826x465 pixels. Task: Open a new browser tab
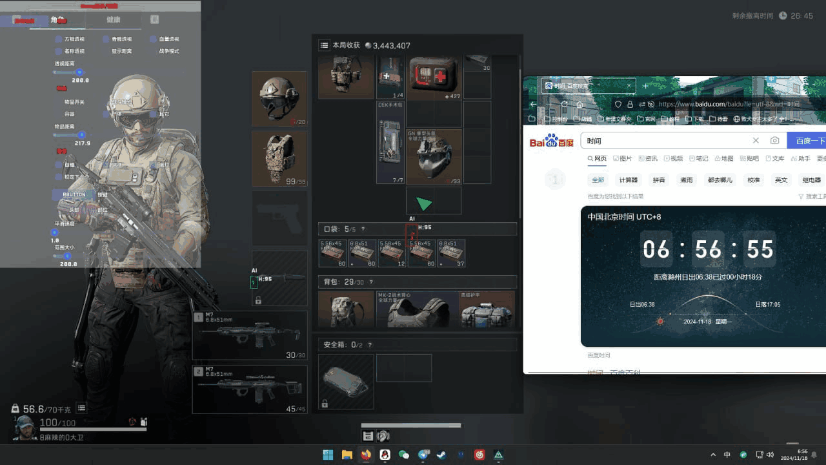[x=645, y=86]
